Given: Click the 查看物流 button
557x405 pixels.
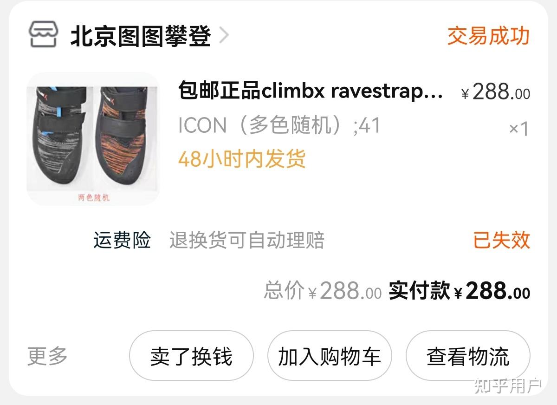Looking at the screenshot, I should (x=468, y=356).
